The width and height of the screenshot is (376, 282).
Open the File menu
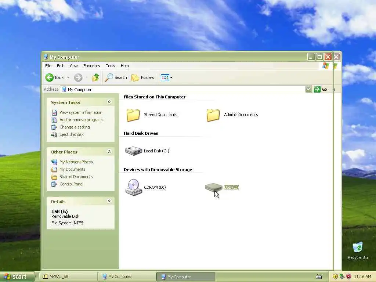click(x=48, y=66)
